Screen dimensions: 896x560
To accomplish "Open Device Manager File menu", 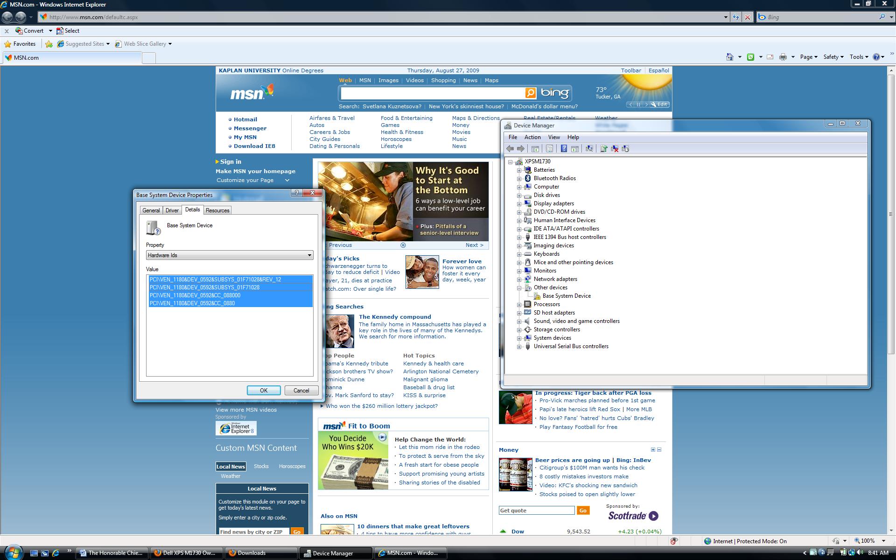I will point(512,137).
